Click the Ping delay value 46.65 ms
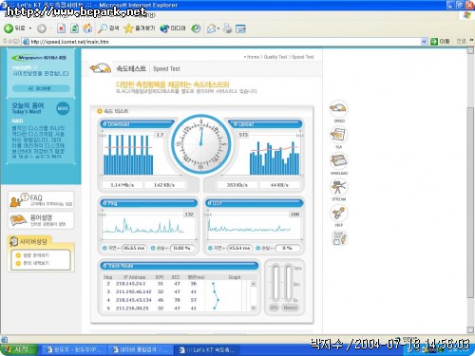Screen dimensions: 475x356 coord(134,248)
